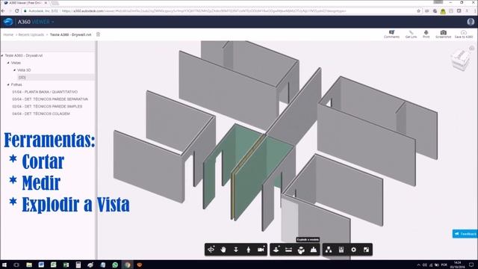Print the current view
Screen dimensions: 478x269
426,34
